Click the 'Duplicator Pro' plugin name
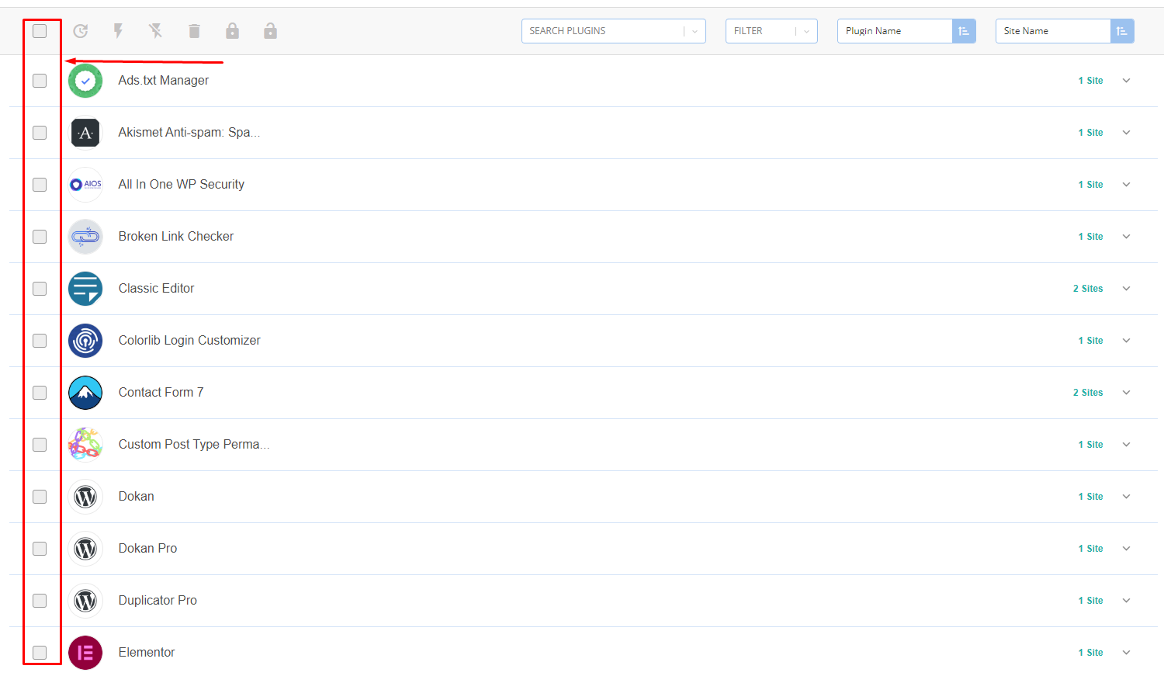Image resolution: width=1164 pixels, height=676 pixels. [158, 601]
